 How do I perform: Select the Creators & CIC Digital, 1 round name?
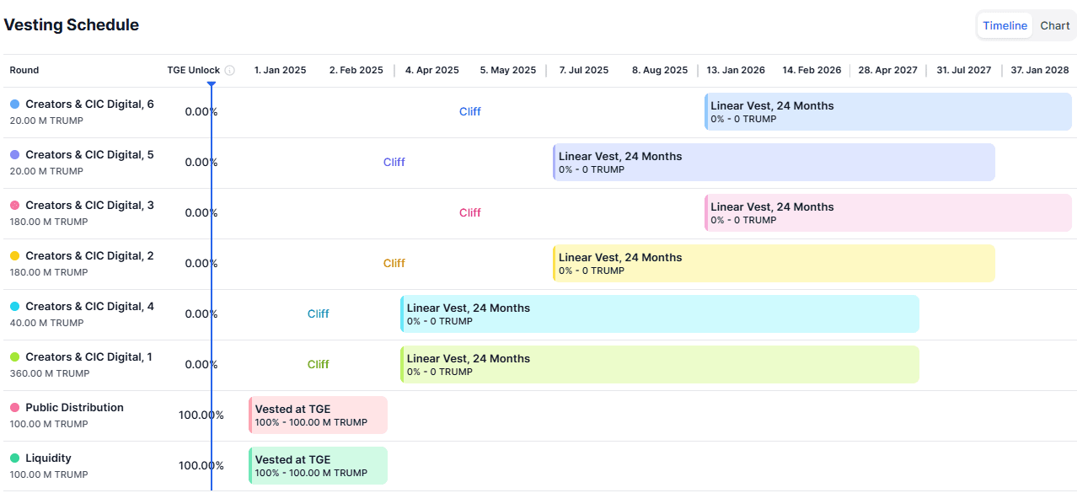click(88, 357)
